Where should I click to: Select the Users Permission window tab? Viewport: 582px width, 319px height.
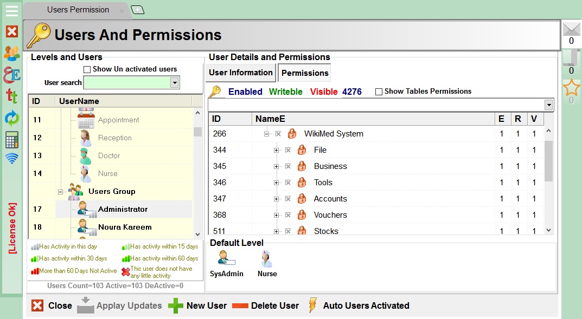(x=78, y=10)
